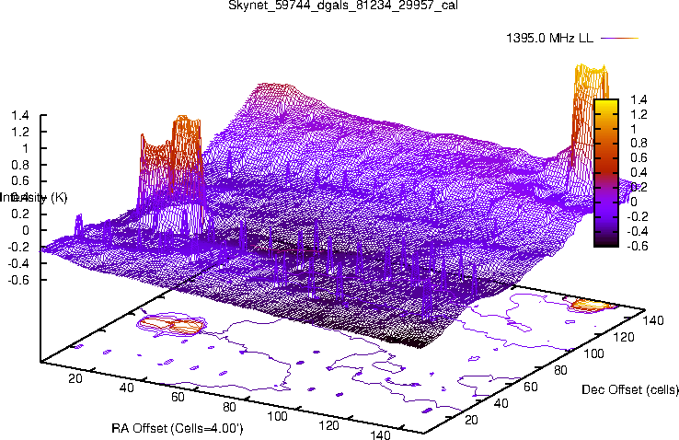679x440 pixels.
Task: Click the 100 tick on the Dec Offset axis
Action: click(593, 353)
